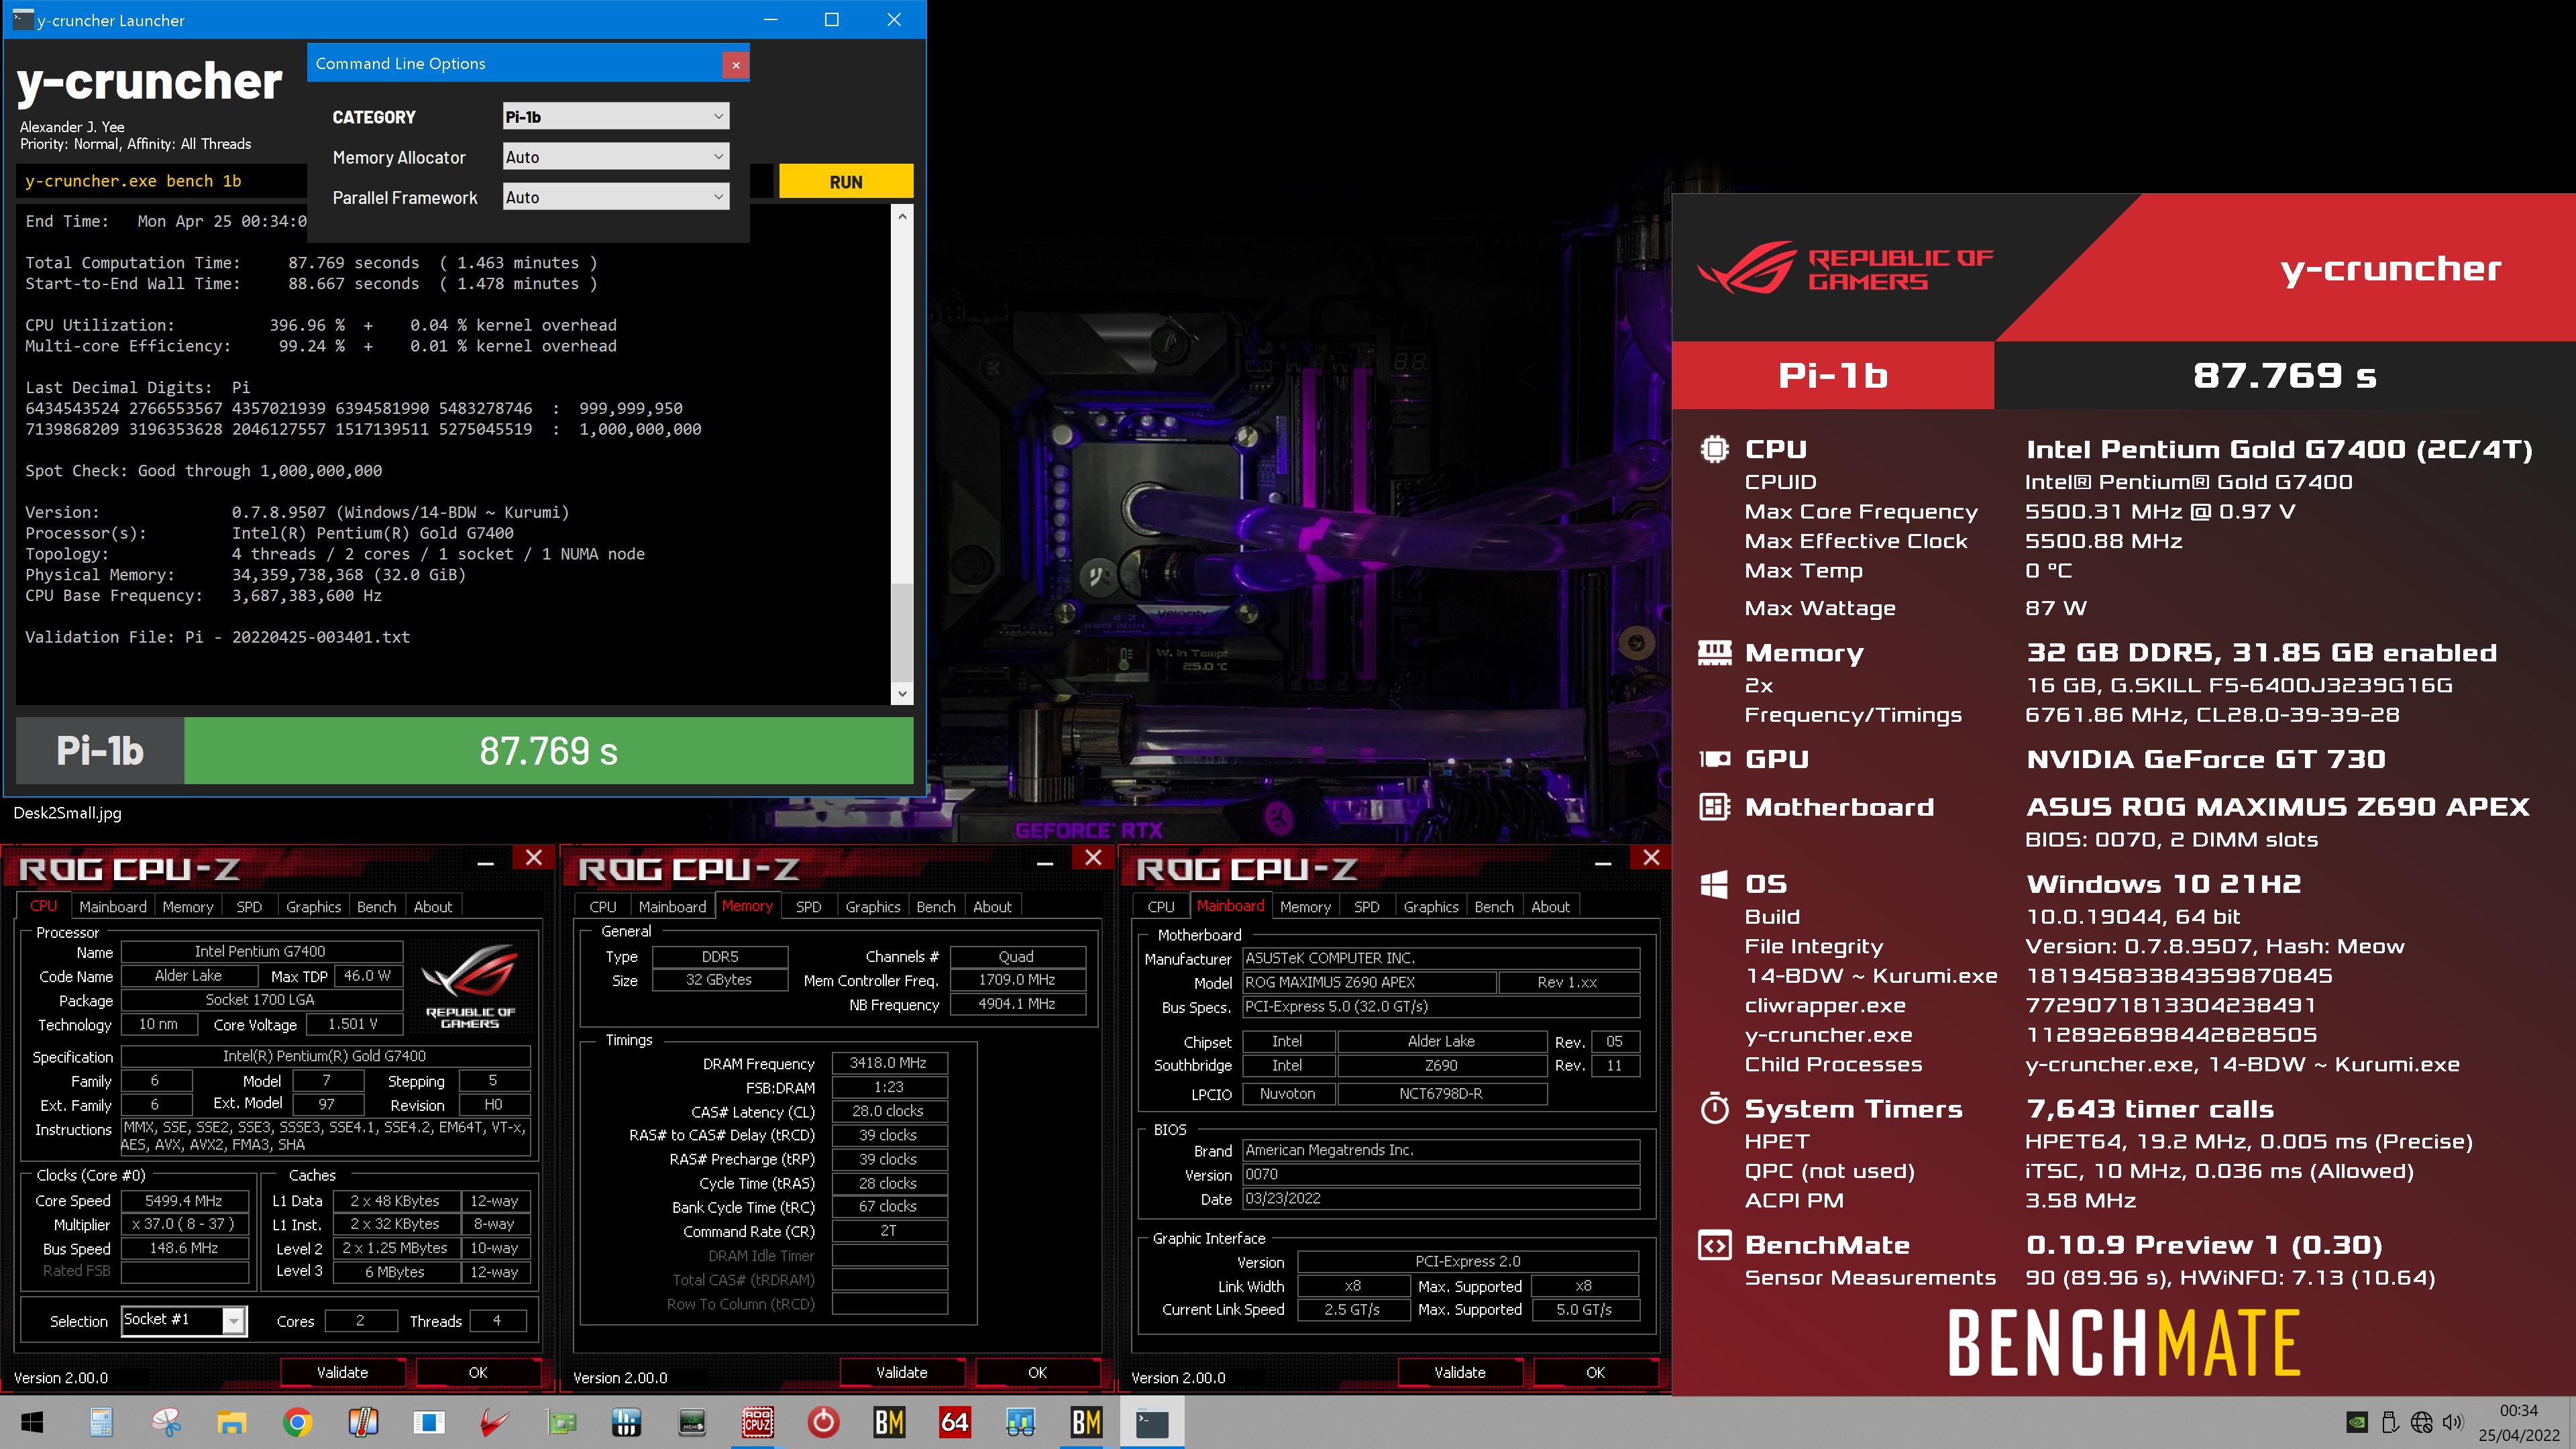This screenshot has width=2576, height=1449.
Task: Open the CATEGORY dropdown showing Pi-1b
Action: (x=615, y=116)
